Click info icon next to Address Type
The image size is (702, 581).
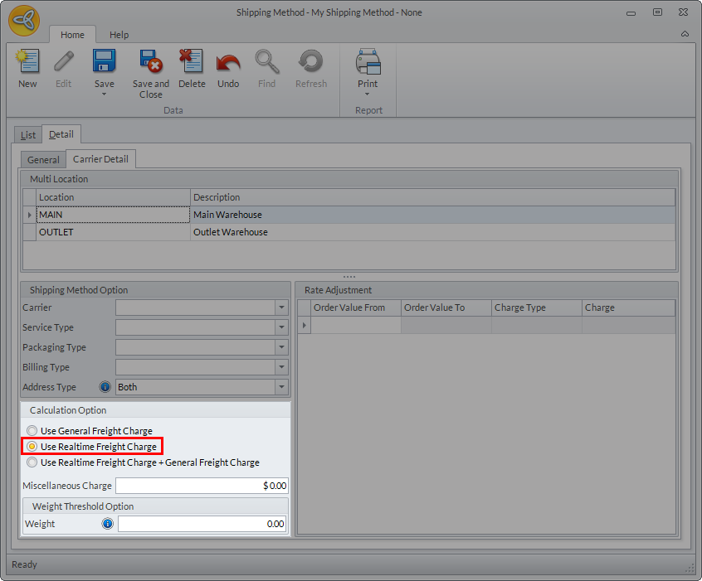(105, 387)
